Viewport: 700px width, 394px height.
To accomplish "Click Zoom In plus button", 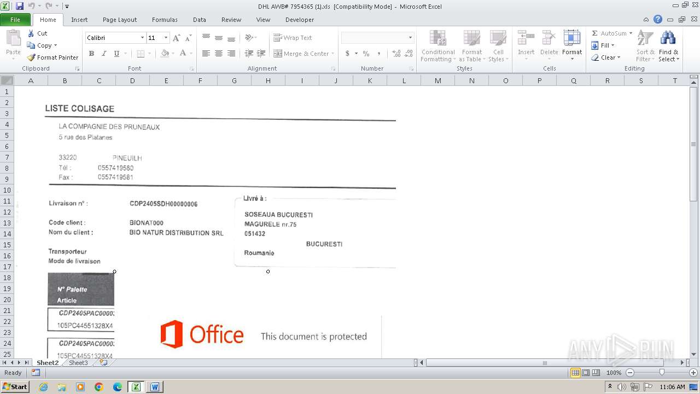I will point(693,373).
